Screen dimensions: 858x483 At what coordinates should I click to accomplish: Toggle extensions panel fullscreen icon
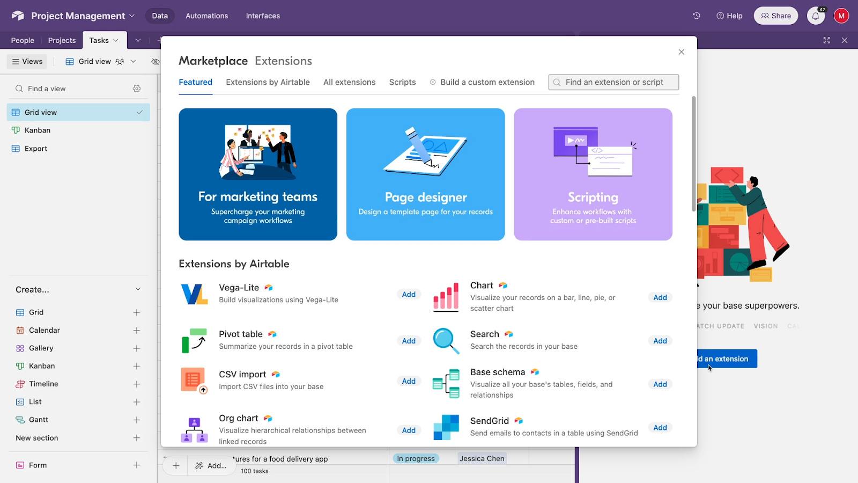coord(826,40)
